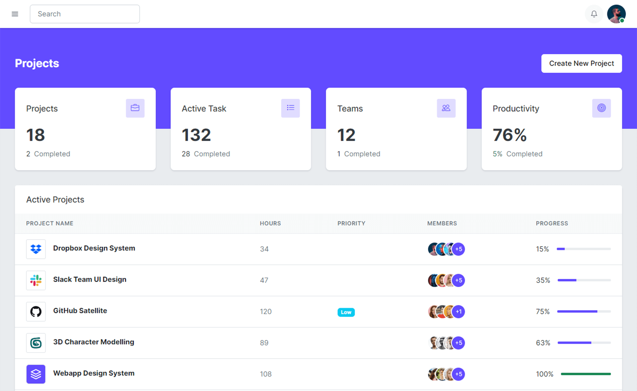The width and height of the screenshot is (637, 391).
Task: Click the Dropbox logo next to Dropbox Design System
Action: pos(35,249)
